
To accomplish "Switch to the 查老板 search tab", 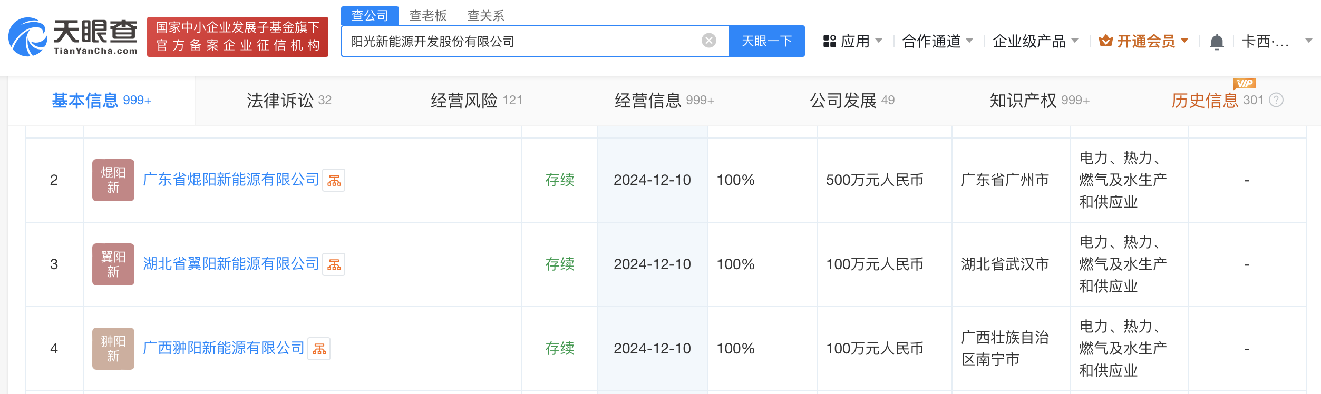I will pos(428,16).
